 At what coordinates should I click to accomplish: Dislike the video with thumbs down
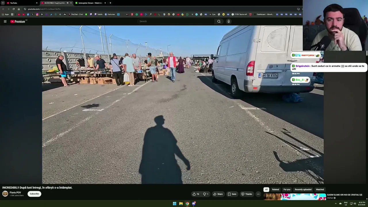pos(206,194)
